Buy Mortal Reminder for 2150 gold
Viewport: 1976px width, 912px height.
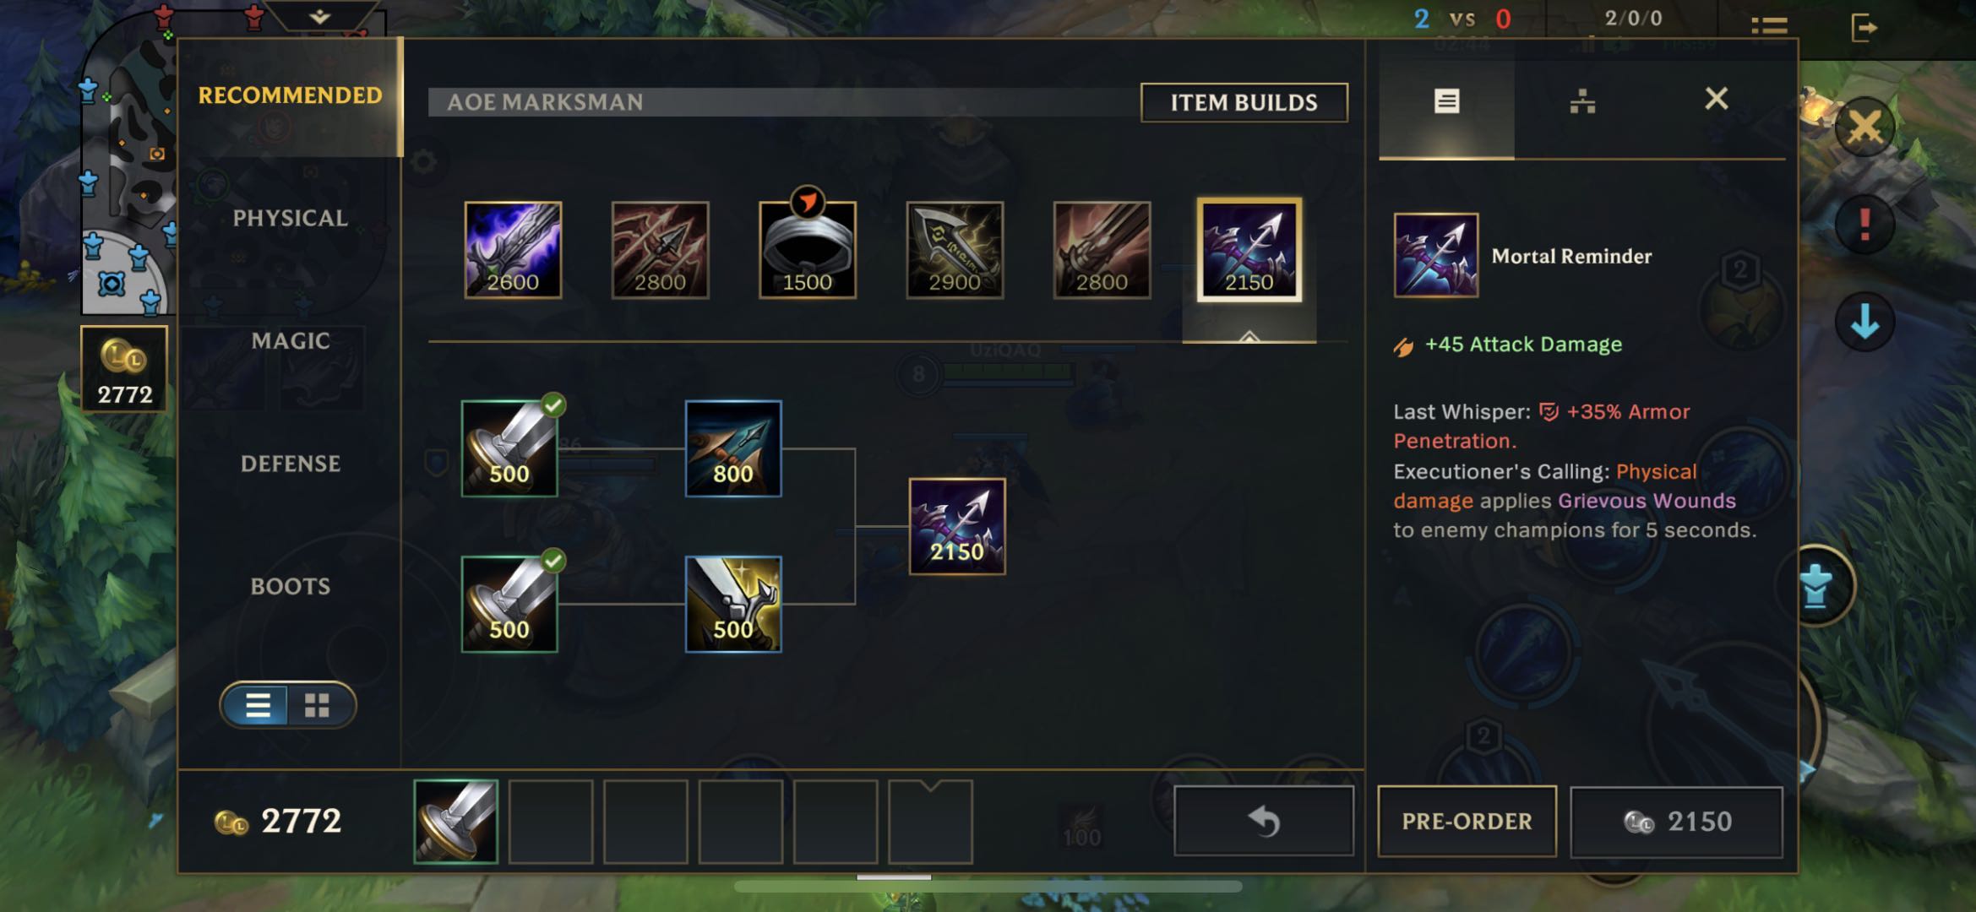point(1676,821)
